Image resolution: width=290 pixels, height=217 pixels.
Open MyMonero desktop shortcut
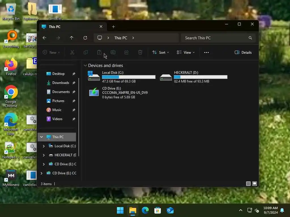tap(11, 178)
